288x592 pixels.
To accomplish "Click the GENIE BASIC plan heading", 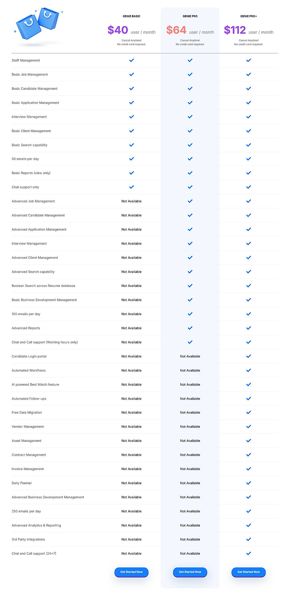I will coord(131,16).
